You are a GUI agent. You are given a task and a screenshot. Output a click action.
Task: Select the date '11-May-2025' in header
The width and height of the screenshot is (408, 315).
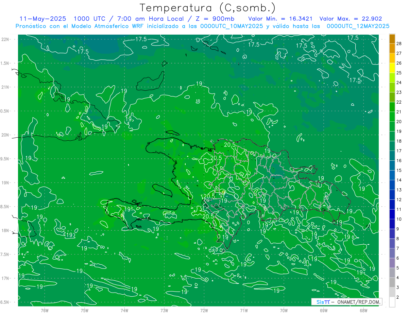(x=43, y=19)
